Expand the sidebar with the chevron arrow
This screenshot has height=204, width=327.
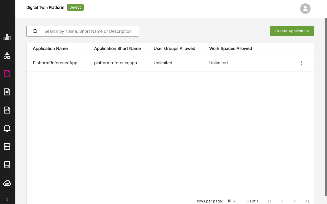7,200
